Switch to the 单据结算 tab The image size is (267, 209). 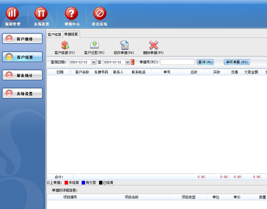pos(71,34)
